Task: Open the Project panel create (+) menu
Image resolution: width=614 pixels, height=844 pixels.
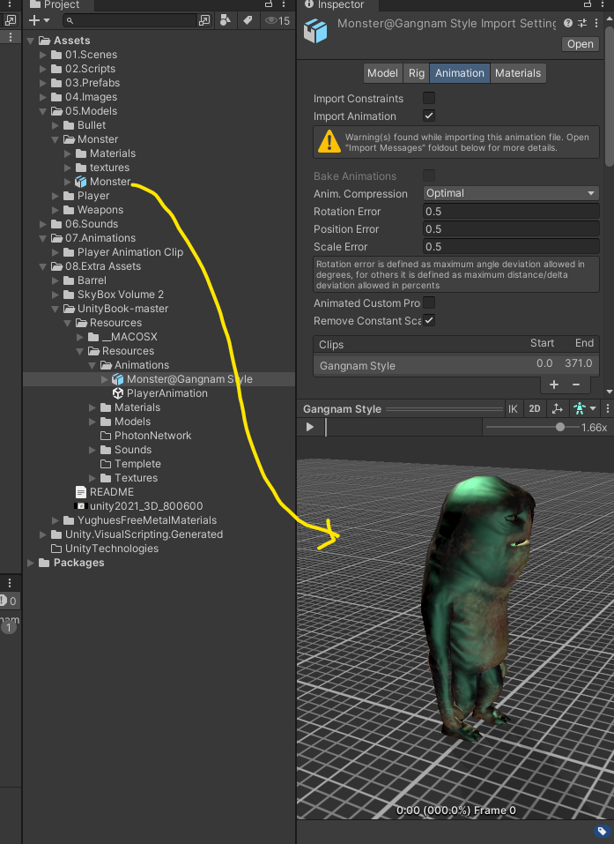Action: (x=39, y=20)
